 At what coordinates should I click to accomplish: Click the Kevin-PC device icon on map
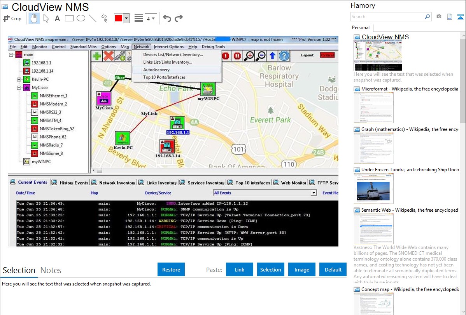coord(123,139)
